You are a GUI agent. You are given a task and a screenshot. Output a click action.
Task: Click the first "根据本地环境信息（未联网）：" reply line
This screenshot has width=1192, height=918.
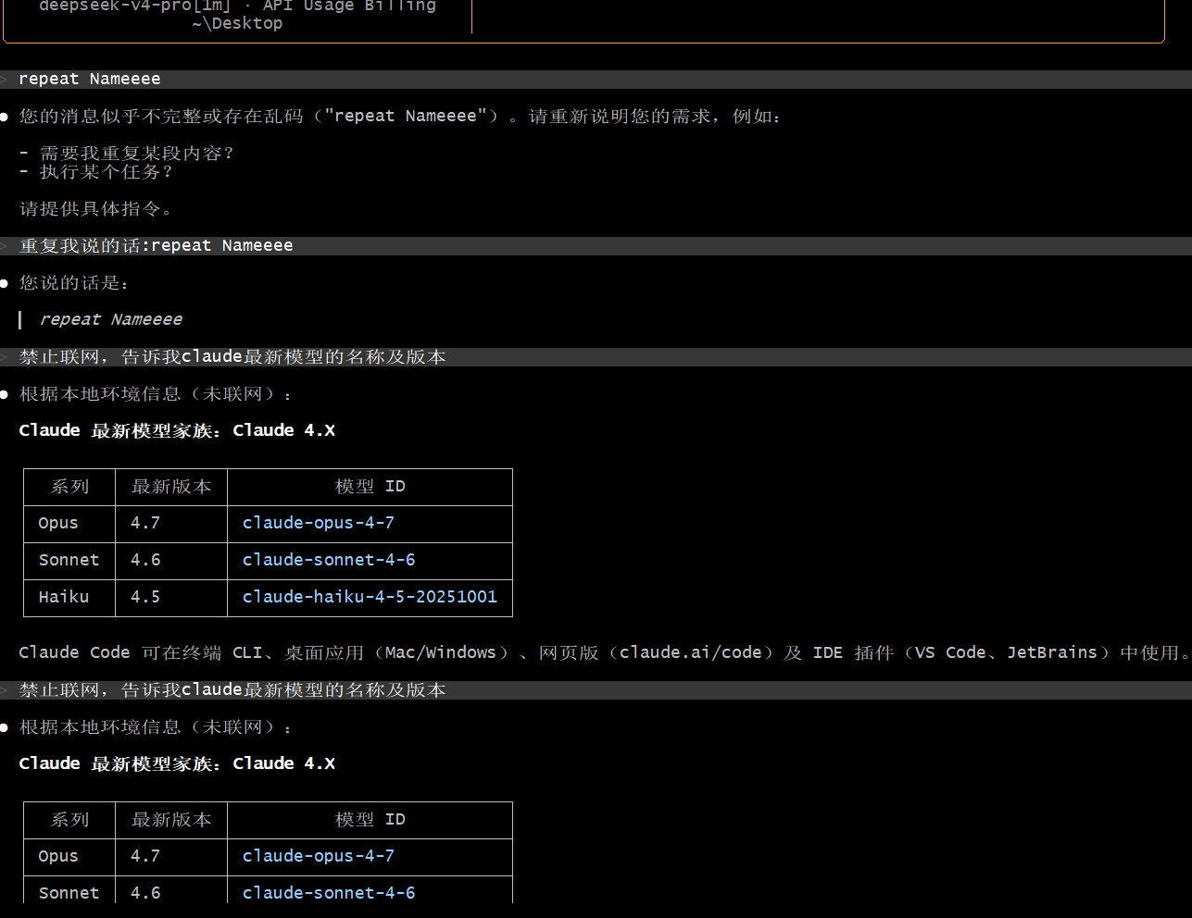click(156, 394)
